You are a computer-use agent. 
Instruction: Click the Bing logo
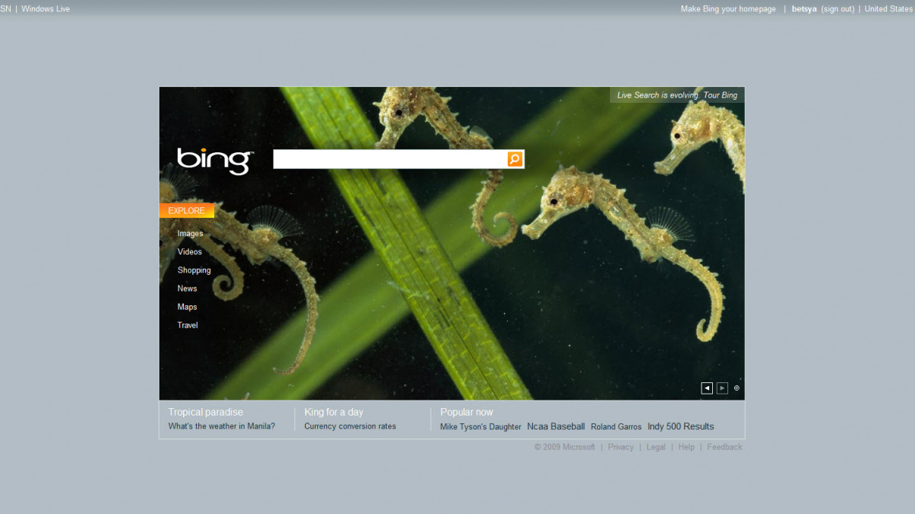point(214,161)
